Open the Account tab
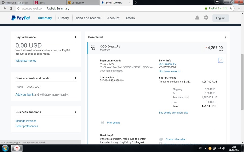The width and height of the screenshot is (244, 152). tap(113, 18)
